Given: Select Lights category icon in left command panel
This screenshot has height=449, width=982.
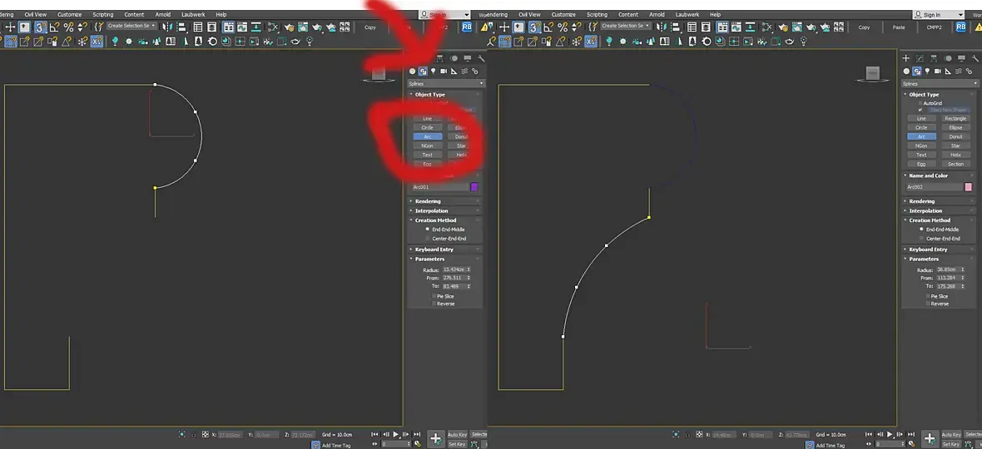Looking at the screenshot, I should coord(434,72).
